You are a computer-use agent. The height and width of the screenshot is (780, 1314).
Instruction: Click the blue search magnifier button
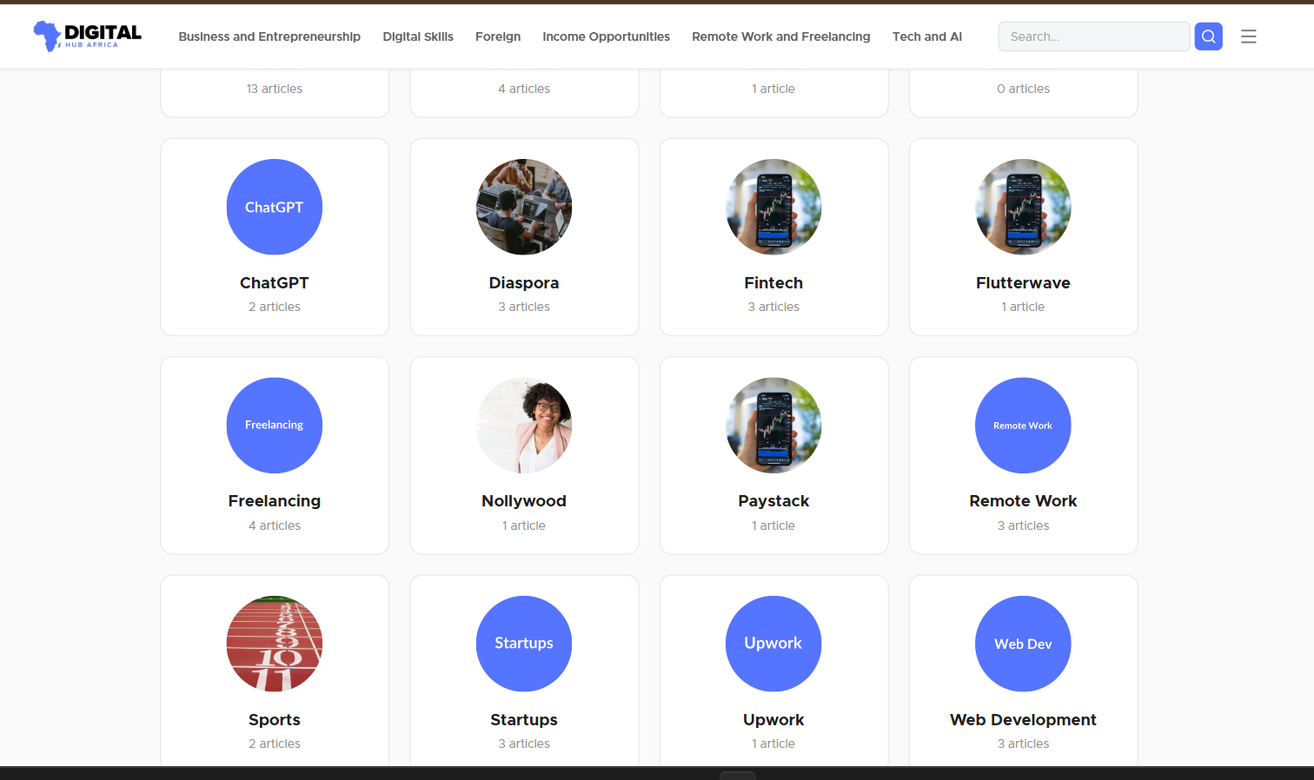coord(1208,36)
